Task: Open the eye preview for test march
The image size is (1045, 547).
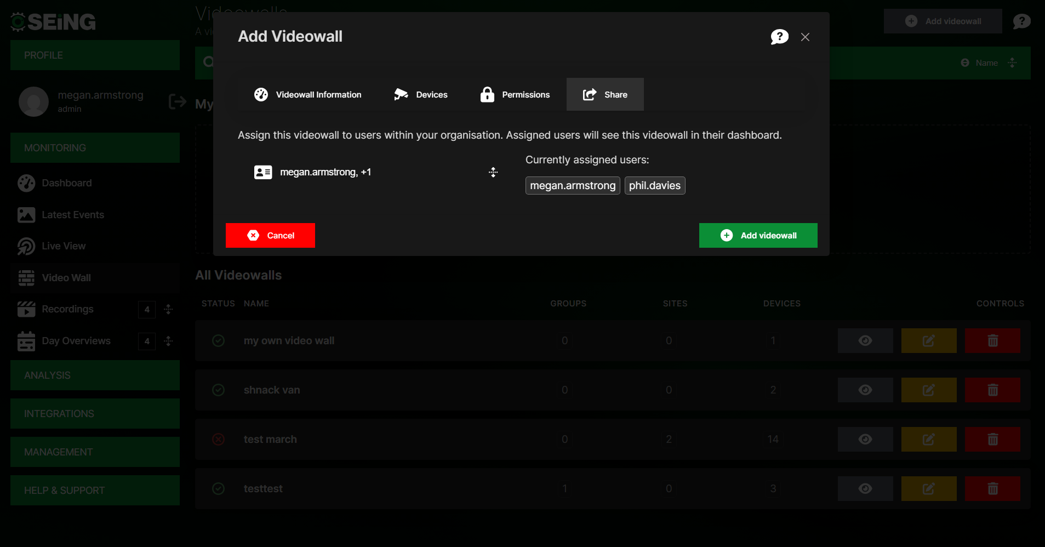Action: 865,439
